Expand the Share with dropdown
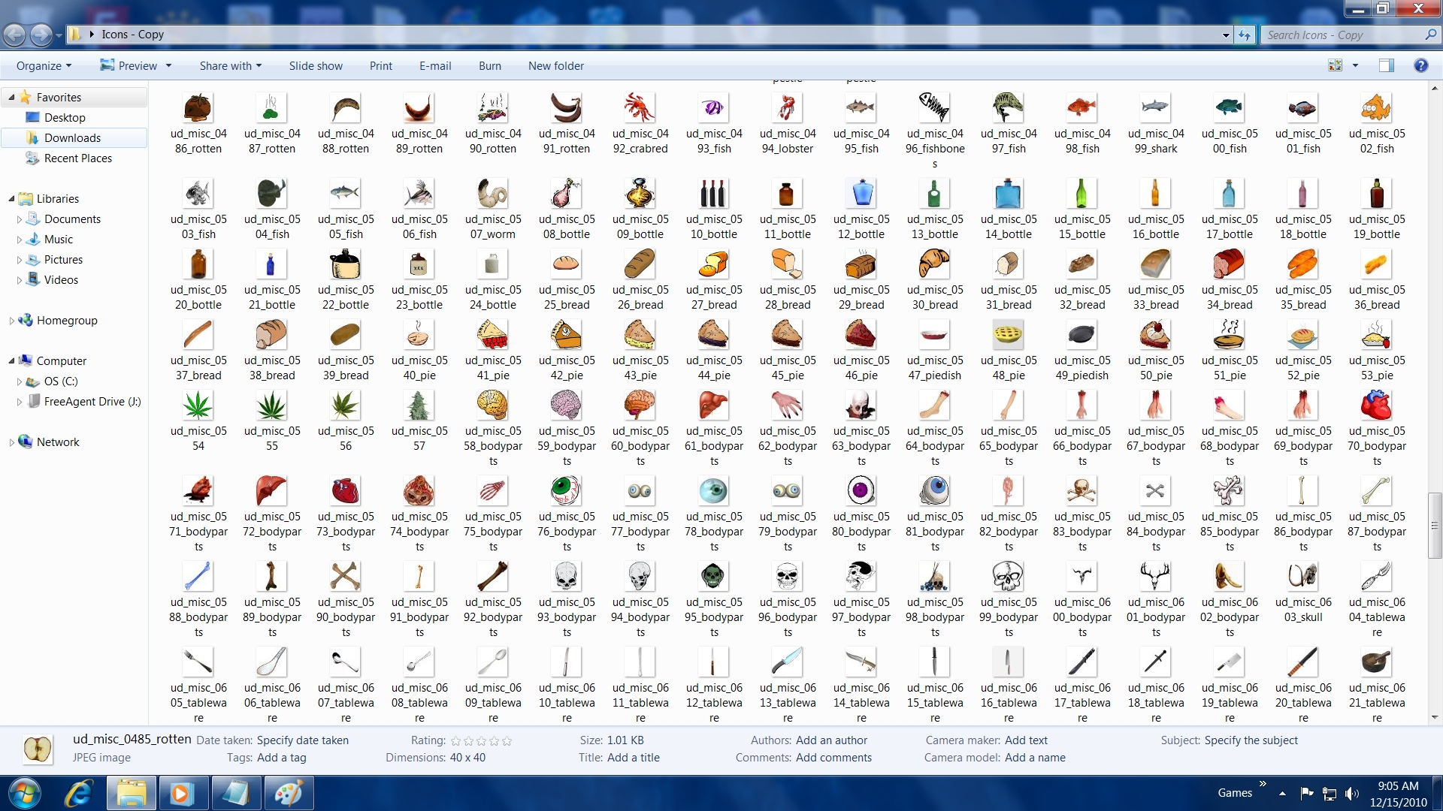Viewport: 1443px width, 811px height. point(230,65)
